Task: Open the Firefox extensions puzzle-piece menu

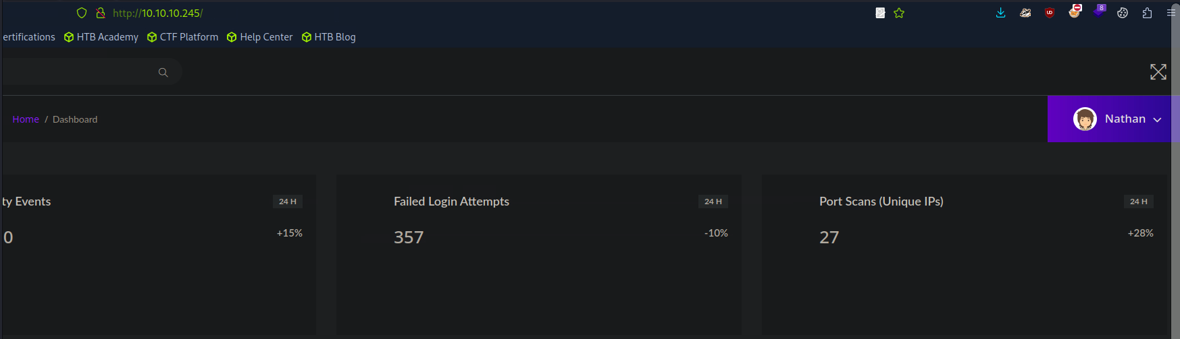Action: [1147, 13]
